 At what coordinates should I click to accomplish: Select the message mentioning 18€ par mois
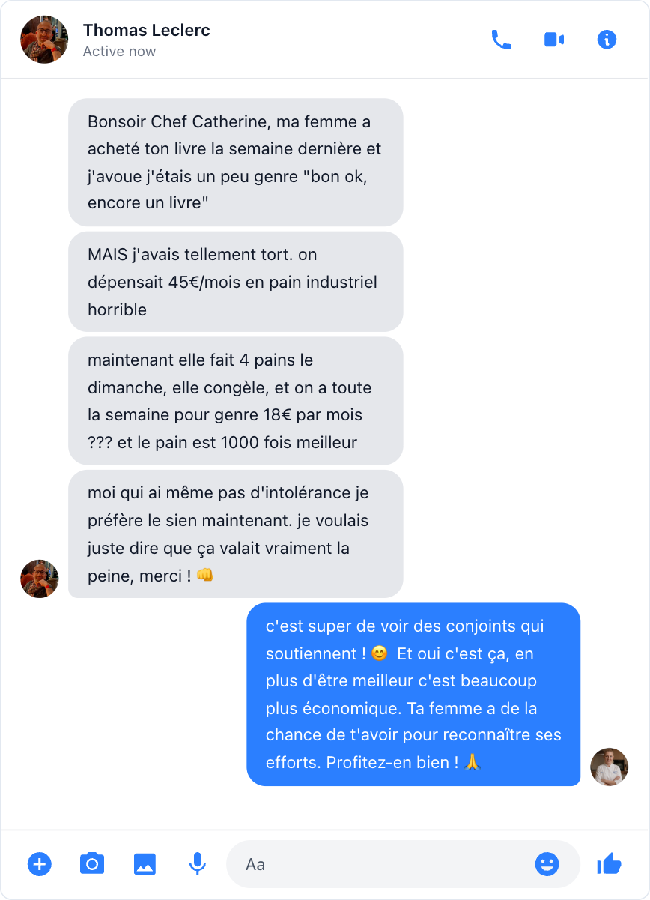(236, 401)
